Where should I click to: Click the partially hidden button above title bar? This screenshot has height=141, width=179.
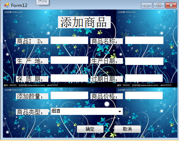click(42, 2)
